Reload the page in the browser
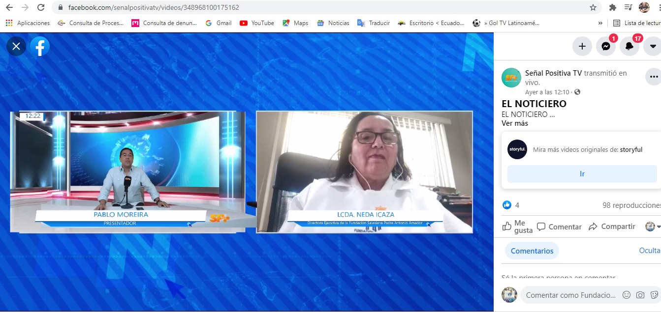This screenshot has height=312, width=661. point(41,7)
